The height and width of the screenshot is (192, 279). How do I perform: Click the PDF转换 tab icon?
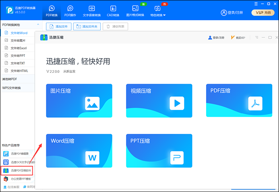(x=51, y=8)
